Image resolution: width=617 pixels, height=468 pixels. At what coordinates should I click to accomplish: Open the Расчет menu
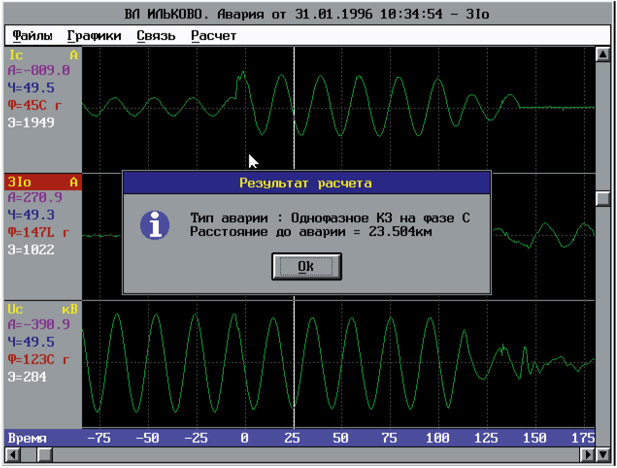(214, 36)
